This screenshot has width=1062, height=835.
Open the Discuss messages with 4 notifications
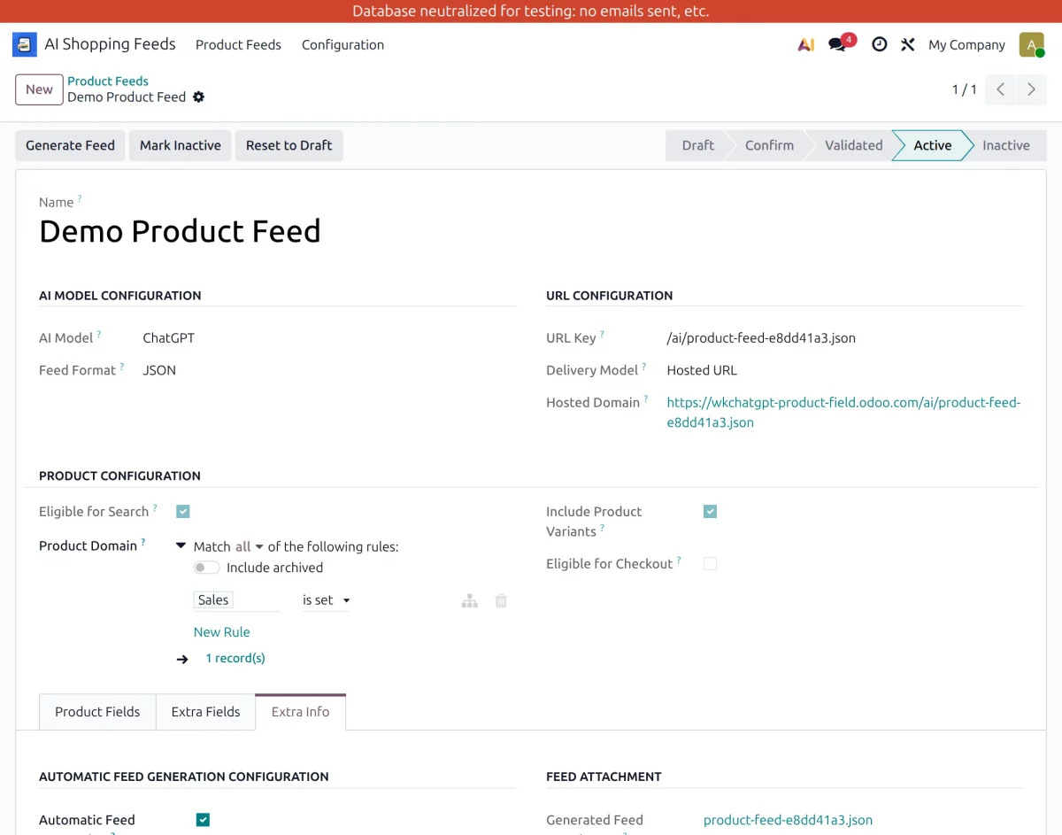click(x=835, y=44)
